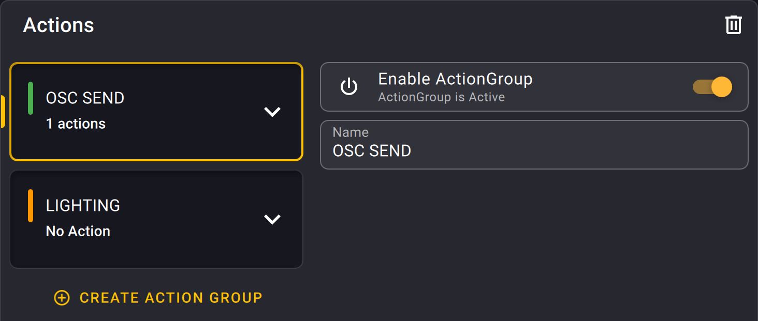This screenshot has height=321, width=758.
Task: Click the yellow marker on the left edge
Action: (3, 112)
